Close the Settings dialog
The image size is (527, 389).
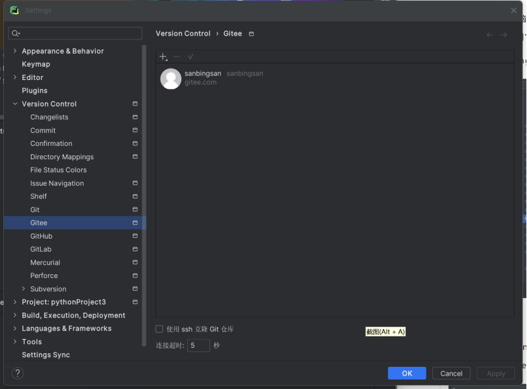pos(514,10)
